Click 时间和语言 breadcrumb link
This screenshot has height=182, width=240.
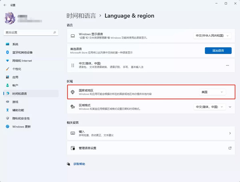(81, 16)
